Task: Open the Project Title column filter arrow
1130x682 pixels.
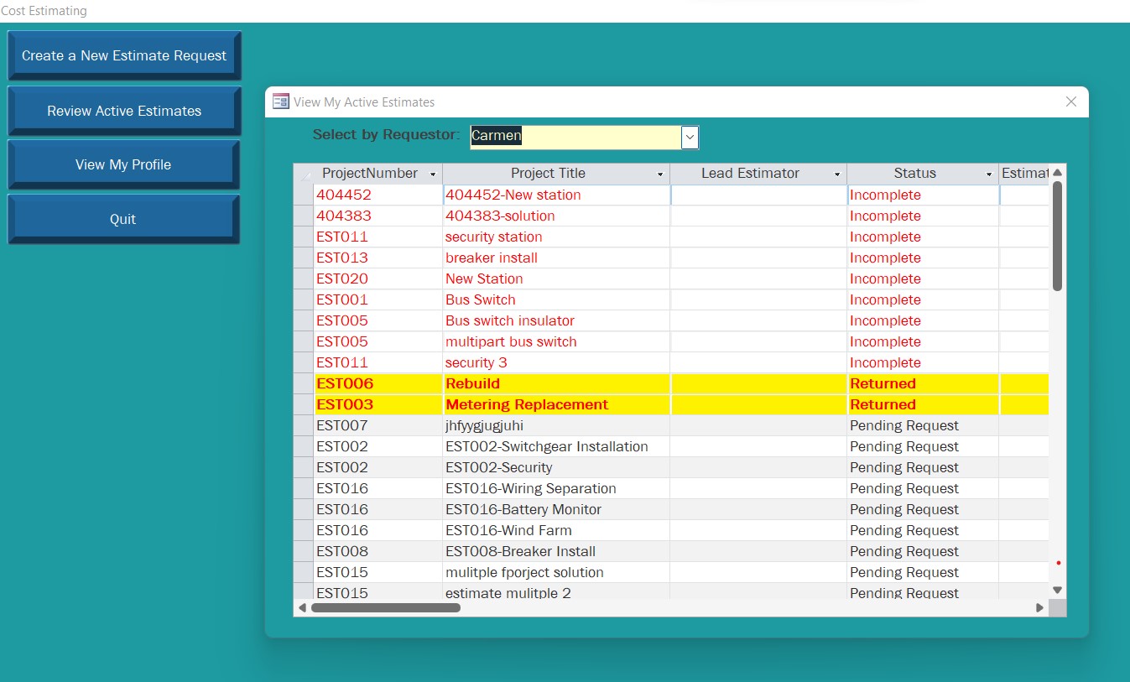Action: (660, 174)
